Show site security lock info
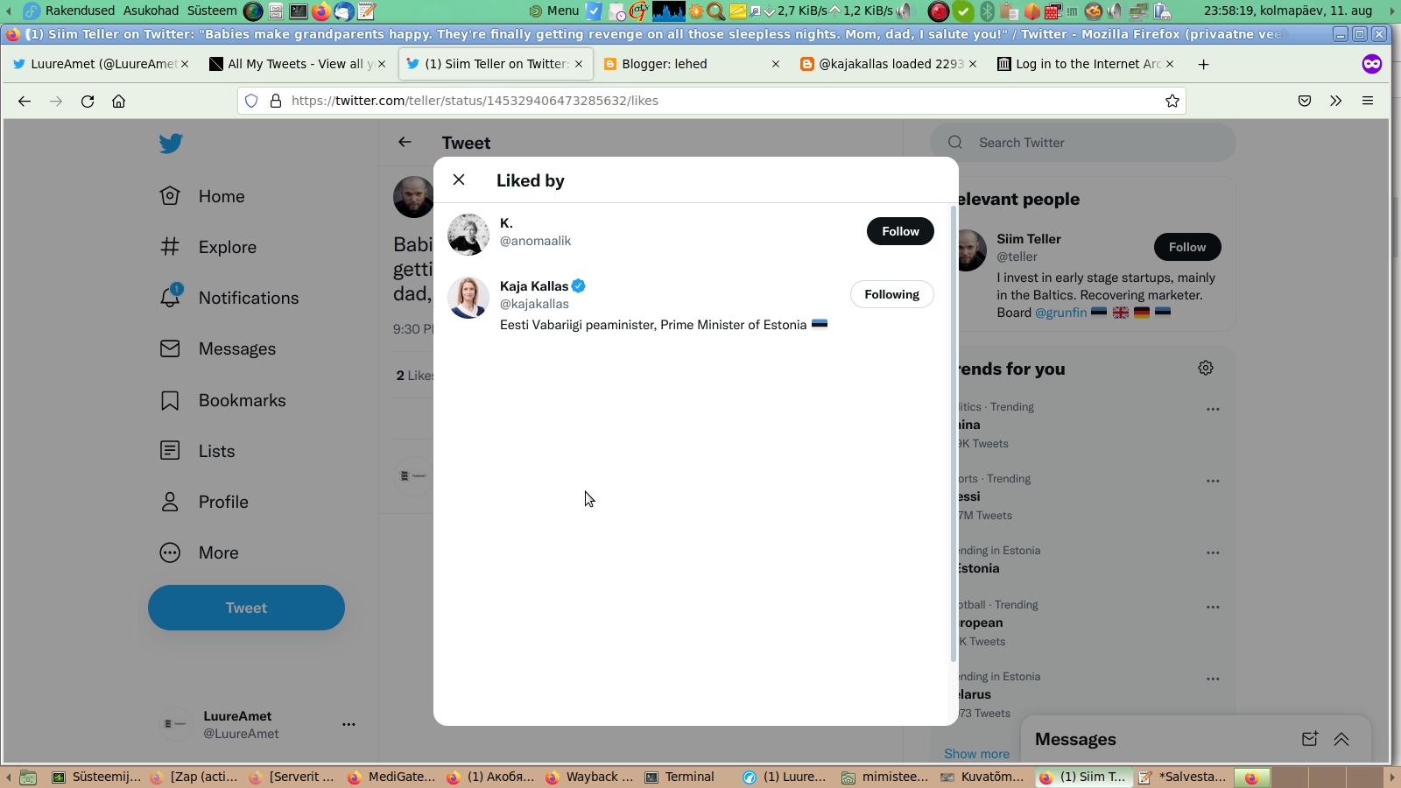The width and height of the screenshot is (1401, 788). click(x=276, y=101)
